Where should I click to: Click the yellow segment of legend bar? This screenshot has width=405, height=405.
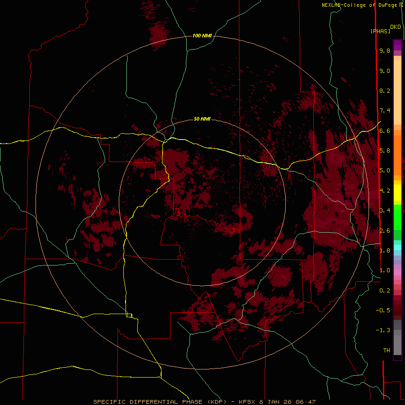click(x=397, y=193)
